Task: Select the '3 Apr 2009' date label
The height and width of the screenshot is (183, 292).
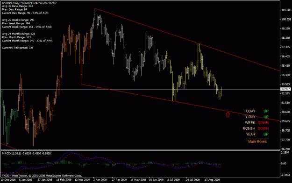Action: (100, 180)
